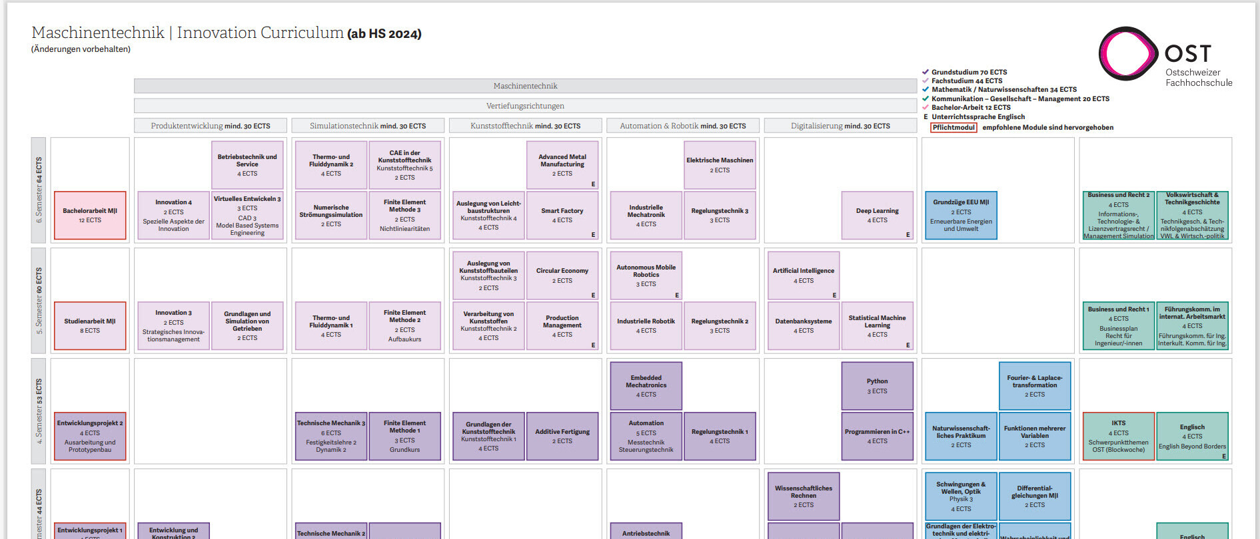The image size is (1260, 539).
Task: Click the 6. Semester side label
Action: tap(39, 190)
